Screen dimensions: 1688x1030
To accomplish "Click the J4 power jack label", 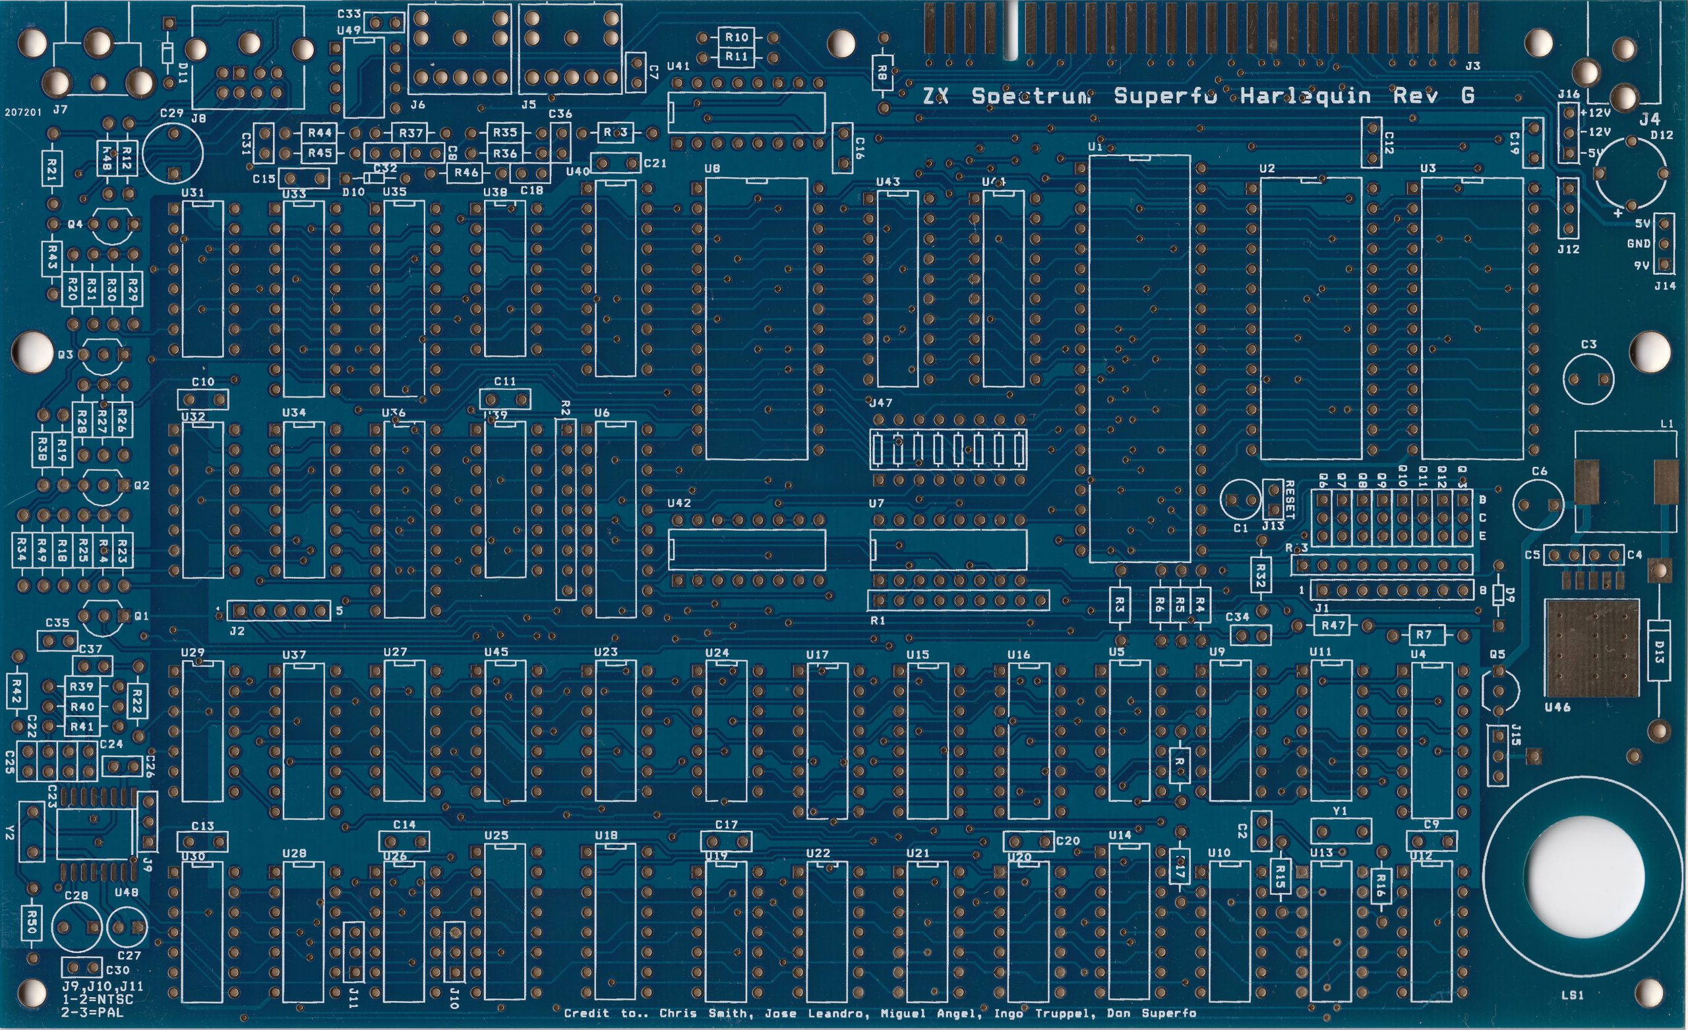I will [1650, 121].
